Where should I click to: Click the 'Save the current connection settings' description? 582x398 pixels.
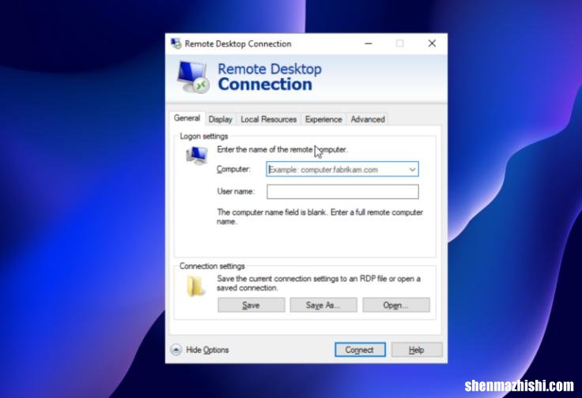(319, 283)
